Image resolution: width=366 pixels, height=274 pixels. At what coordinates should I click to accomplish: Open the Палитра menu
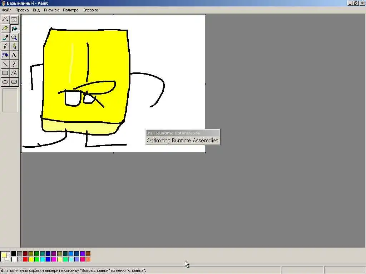click(x=71, y=10)
